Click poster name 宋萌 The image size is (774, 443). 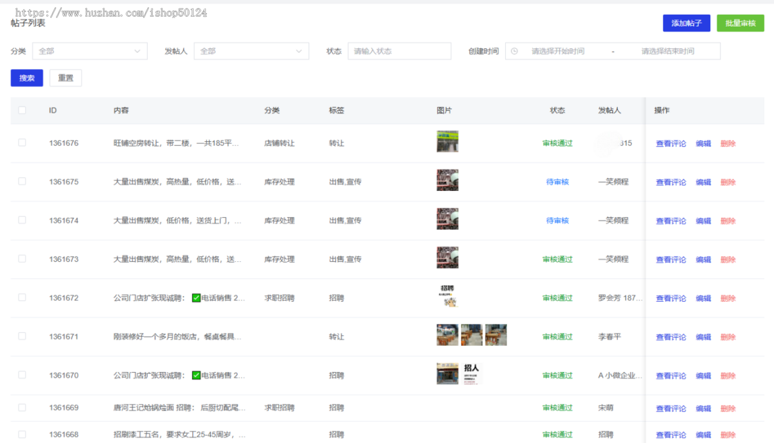coord(606,408)
